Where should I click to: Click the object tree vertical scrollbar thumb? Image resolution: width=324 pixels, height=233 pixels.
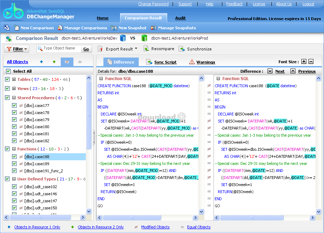click(89, 115)
